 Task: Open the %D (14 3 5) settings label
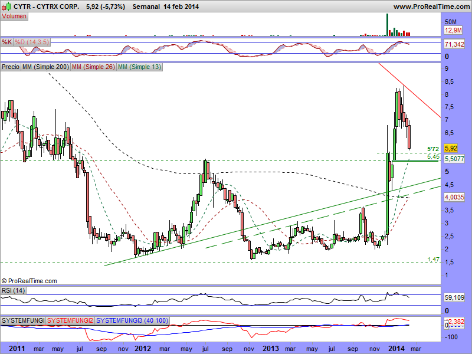32,42
